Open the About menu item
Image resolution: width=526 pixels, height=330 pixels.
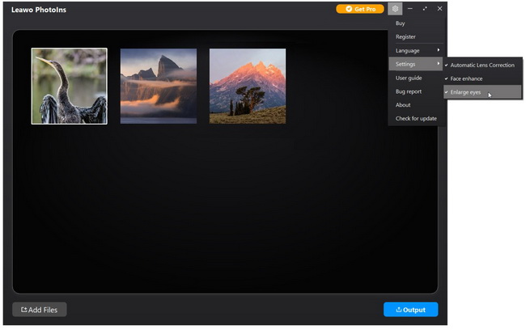pos(403,105)
